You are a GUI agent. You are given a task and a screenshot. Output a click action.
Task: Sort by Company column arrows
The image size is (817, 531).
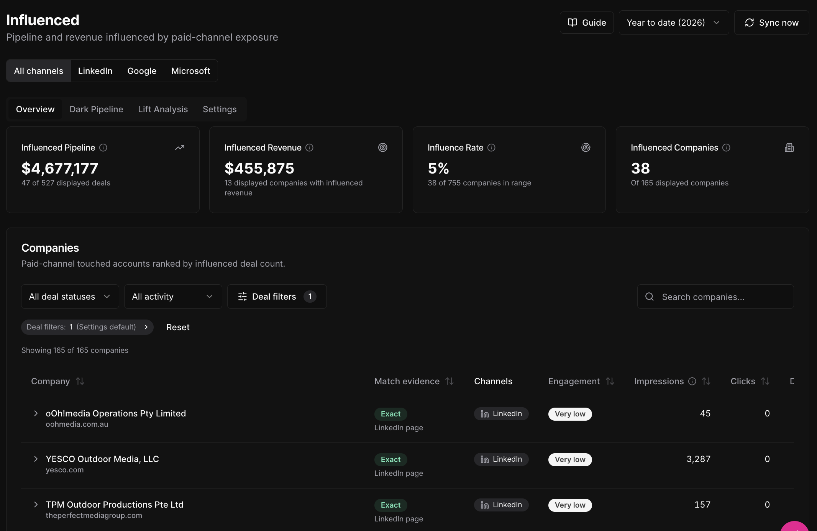point(80,381)
